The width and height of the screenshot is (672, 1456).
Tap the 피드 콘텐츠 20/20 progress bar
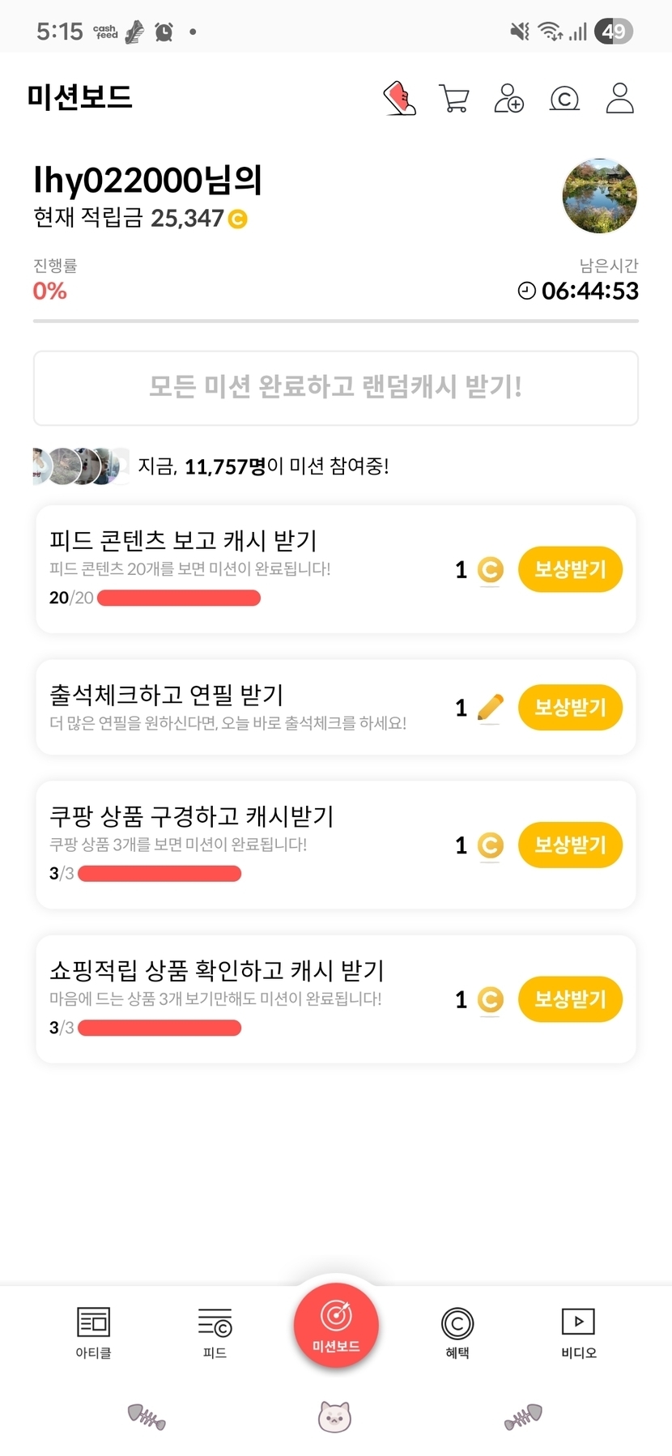click(179, 598)
